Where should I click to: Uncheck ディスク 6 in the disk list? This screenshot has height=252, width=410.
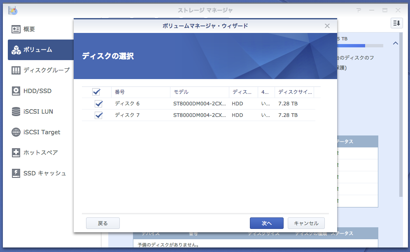(x=98, y=104)
